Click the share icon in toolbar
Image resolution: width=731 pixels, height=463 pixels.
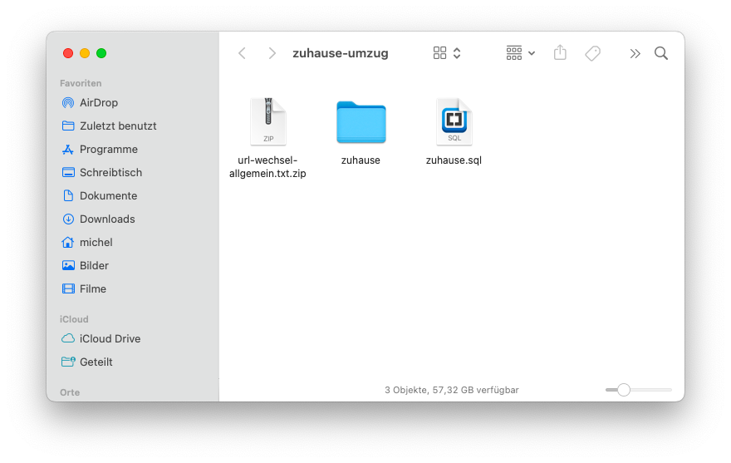(x=560, y=53)
